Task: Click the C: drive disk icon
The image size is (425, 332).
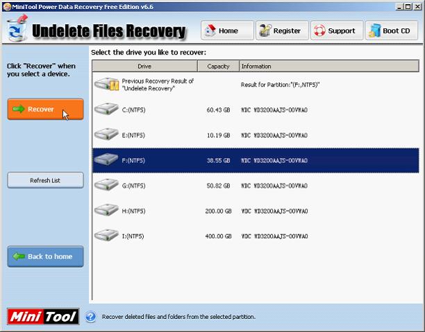Action: pos(106,110)
